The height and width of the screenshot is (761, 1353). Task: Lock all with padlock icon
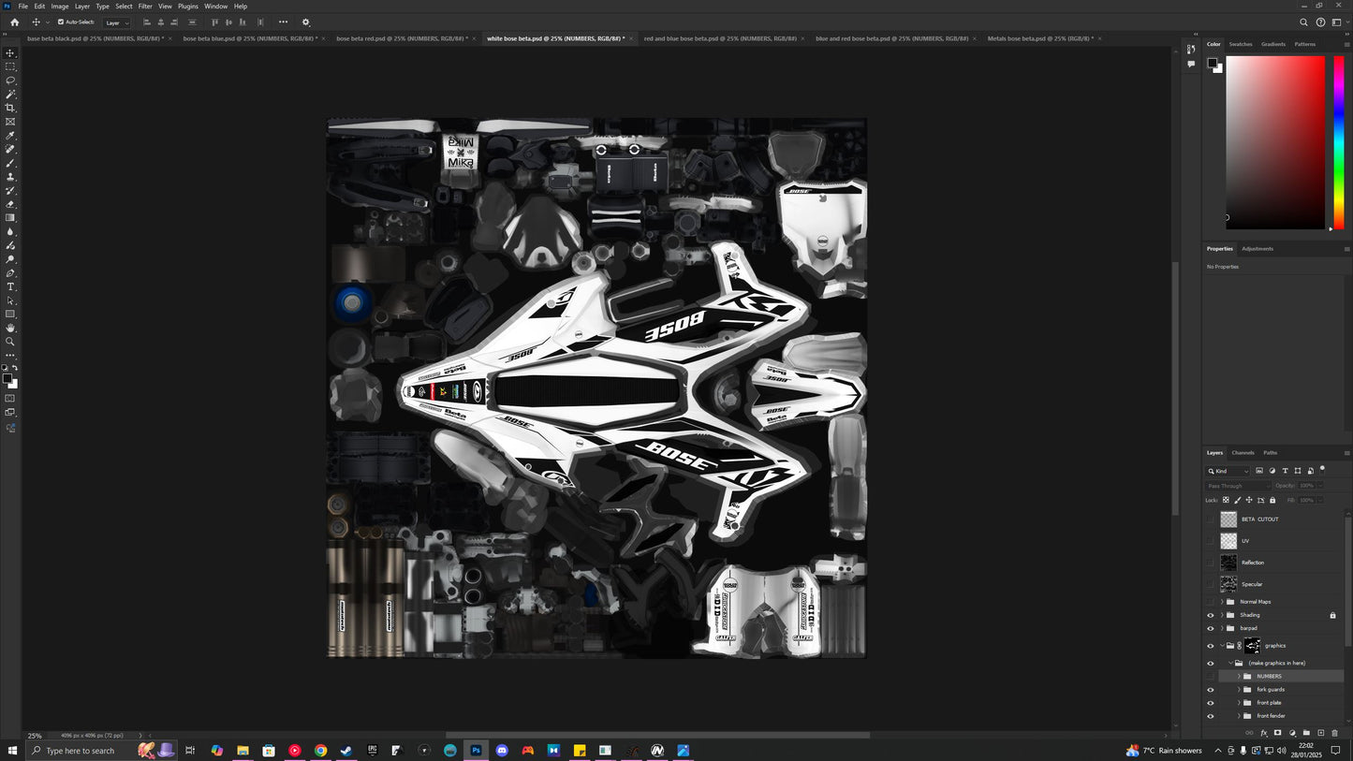coord(1272,500)
